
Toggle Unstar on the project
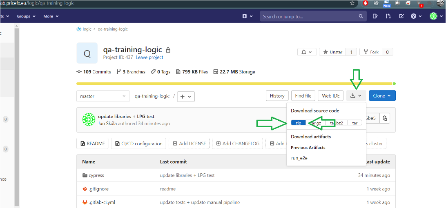point(333,52)
